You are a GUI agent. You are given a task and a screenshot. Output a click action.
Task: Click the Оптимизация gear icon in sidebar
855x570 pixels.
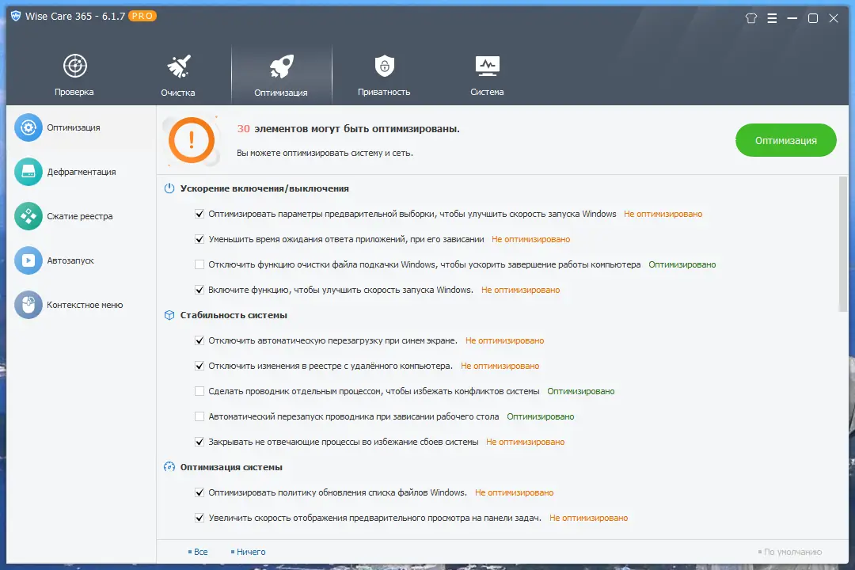pos(28,127)
